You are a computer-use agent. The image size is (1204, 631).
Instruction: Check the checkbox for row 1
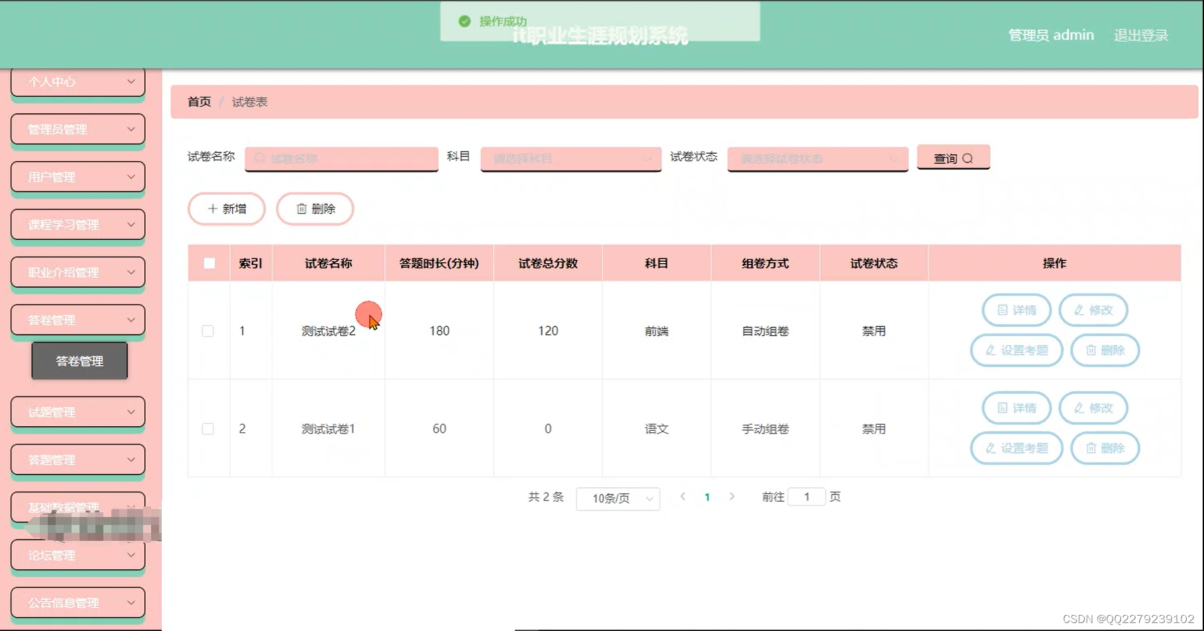point(208,330)
